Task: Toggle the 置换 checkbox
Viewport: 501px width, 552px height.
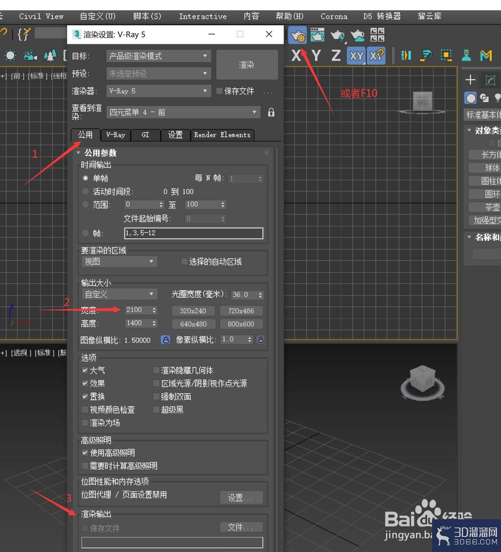Action: coord(85,396)
